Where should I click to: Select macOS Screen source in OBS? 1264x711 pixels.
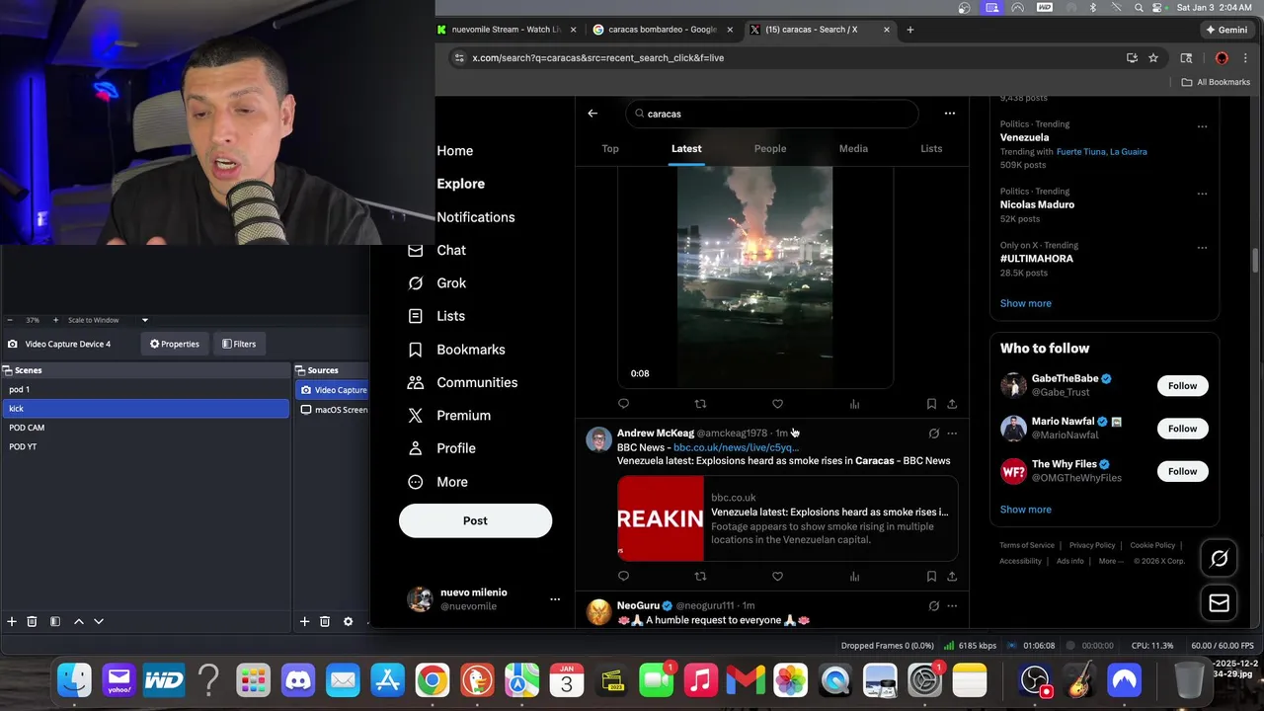[333, 409]
